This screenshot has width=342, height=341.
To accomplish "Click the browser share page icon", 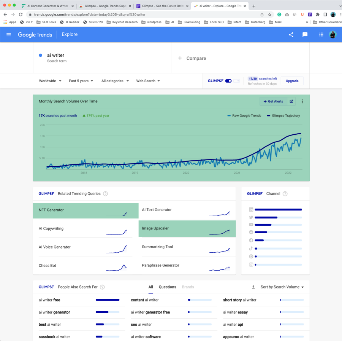I will 262,14.
